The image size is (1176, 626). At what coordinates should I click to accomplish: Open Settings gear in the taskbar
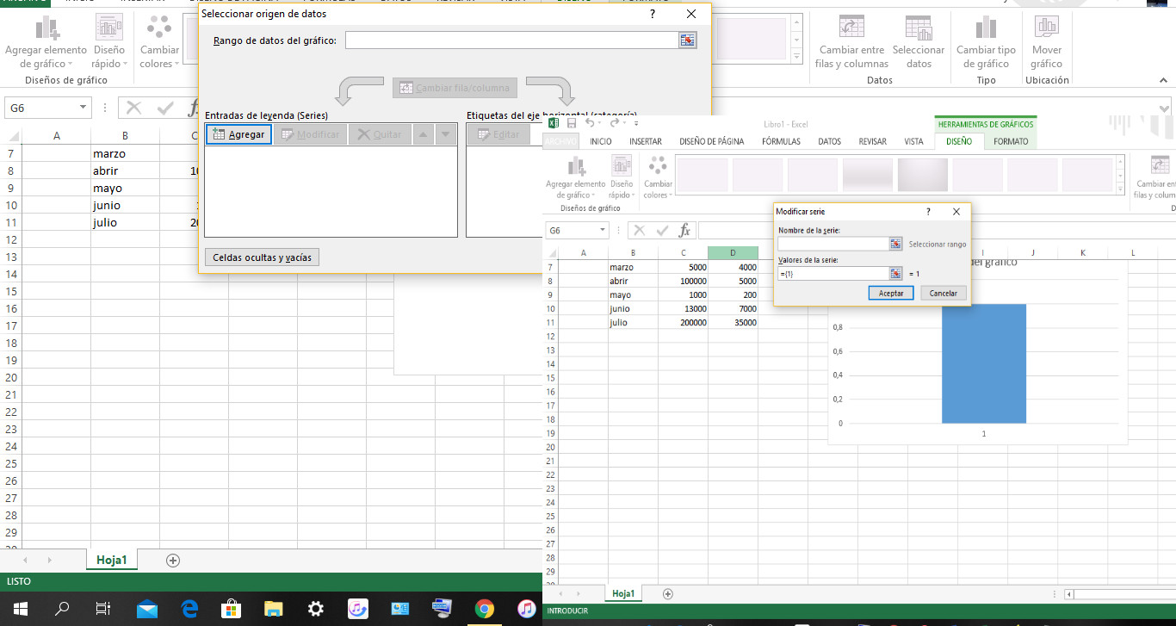click(x=316, y=609)
